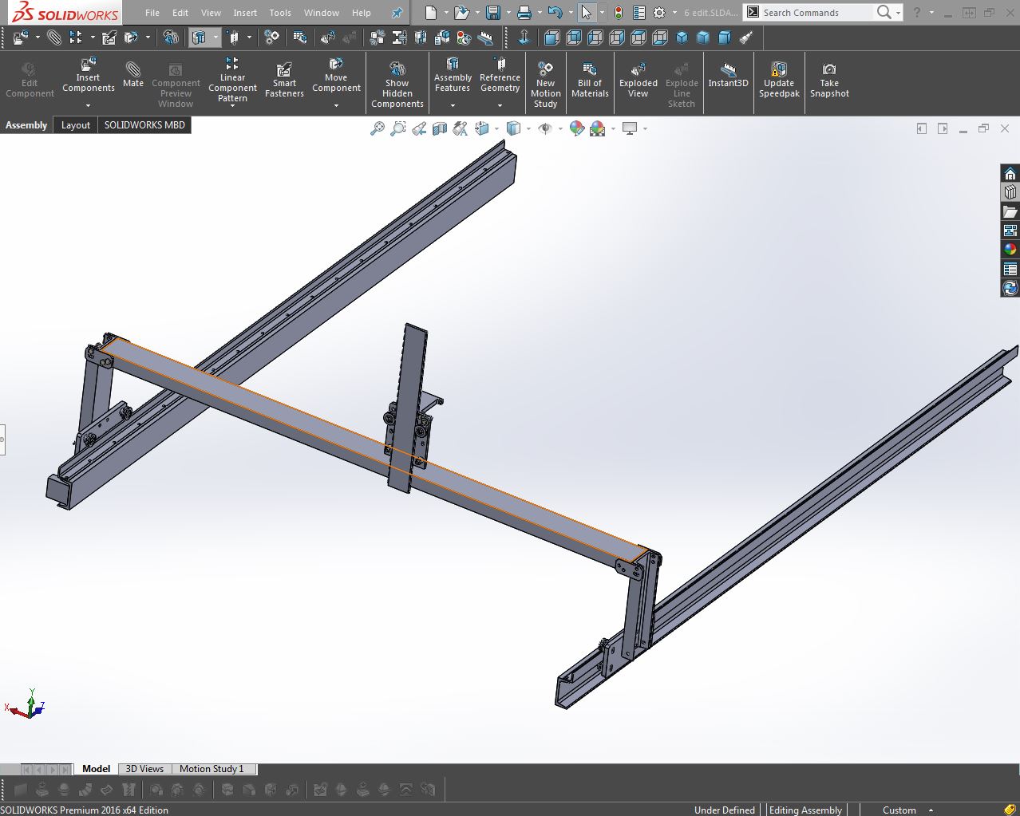This screenshot has width=1020, height=816.
Task: Open the Motion Study 1 tab
Action: pos(211,769)
